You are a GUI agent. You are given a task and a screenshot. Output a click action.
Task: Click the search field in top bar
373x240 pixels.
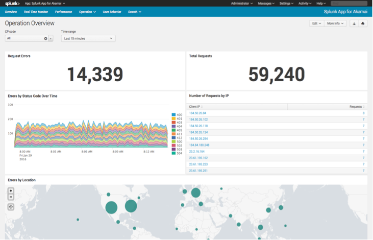click(349, 4)
